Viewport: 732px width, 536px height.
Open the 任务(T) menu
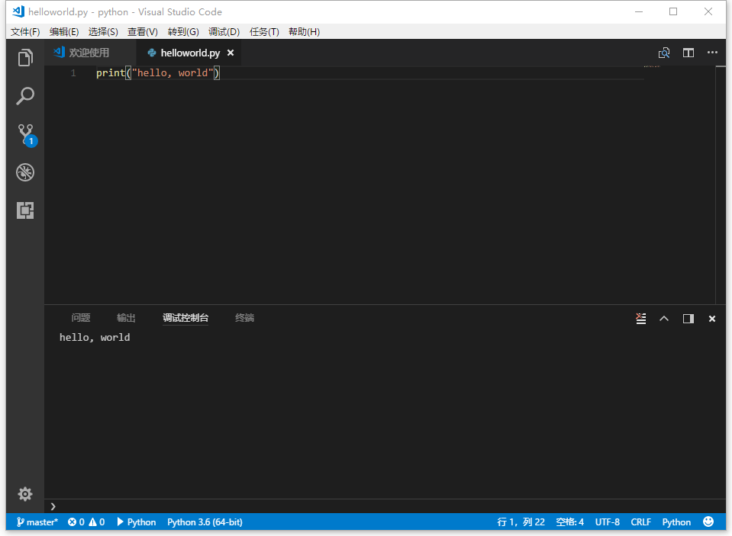point(264,32)
